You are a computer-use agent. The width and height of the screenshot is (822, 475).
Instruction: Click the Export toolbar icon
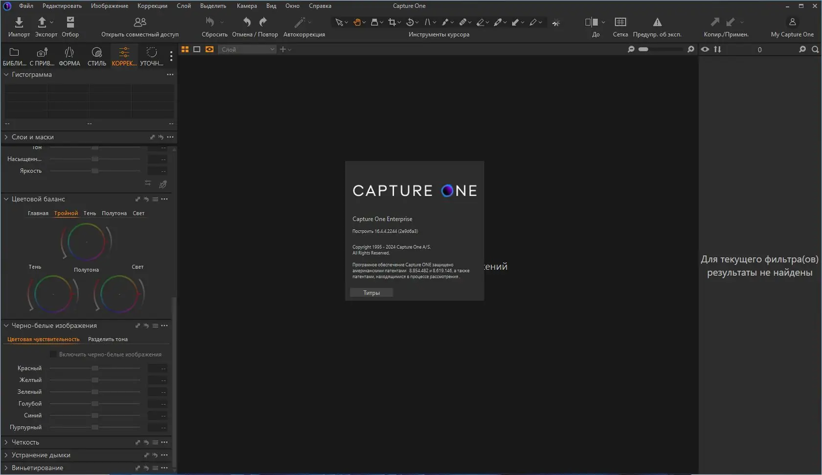tap(42, 23)
